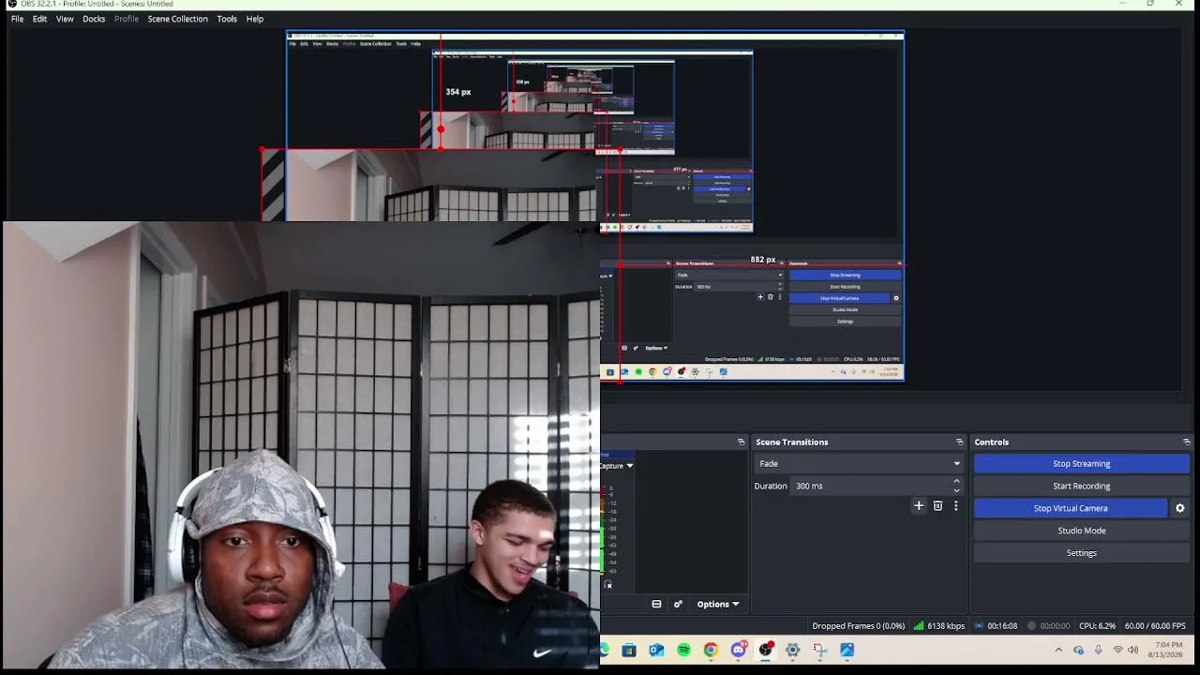Viewport: 1200px width, 675px height.
Task: Expand the Capture source dropdown arrow
Action: click(x=630, y=466)
